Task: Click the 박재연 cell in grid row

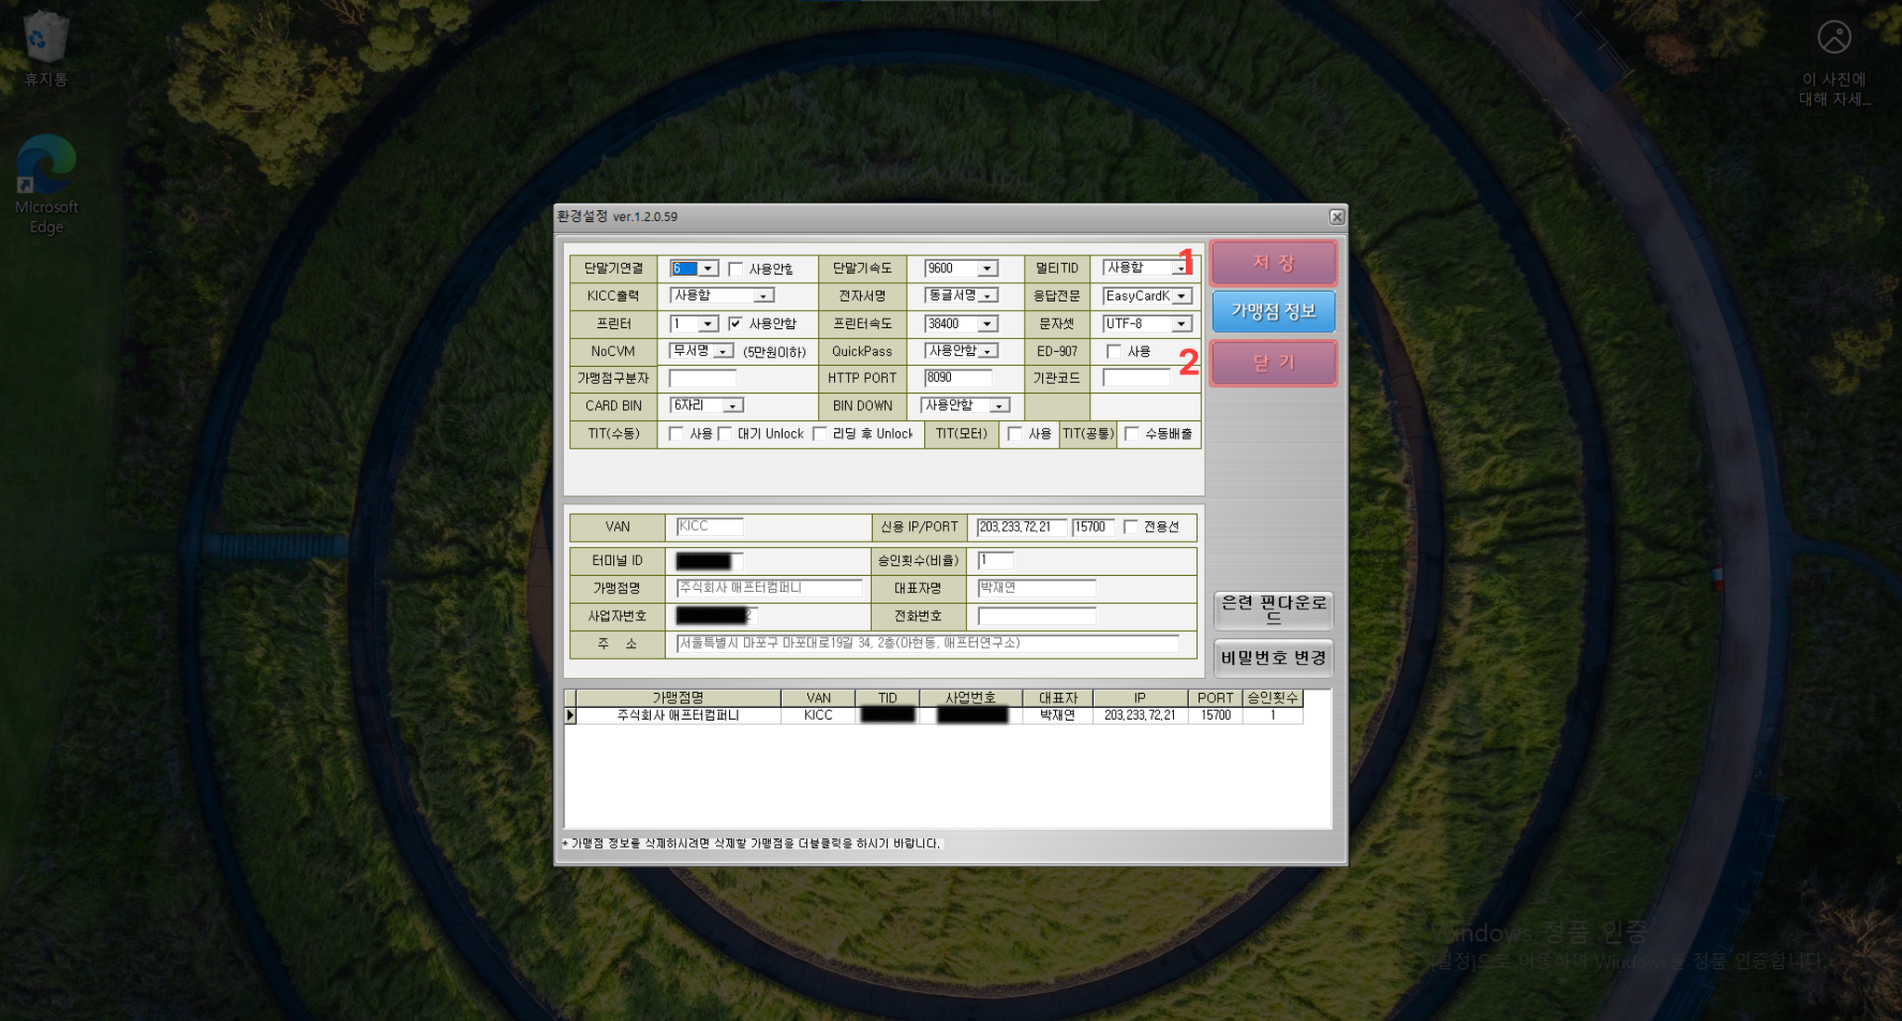Action: click(1058, 715)
